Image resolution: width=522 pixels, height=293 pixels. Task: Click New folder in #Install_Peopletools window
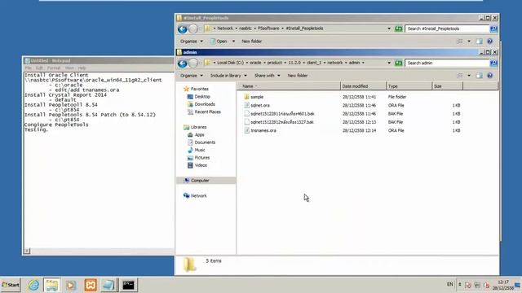tap(252, 42)
